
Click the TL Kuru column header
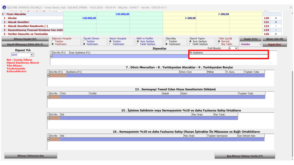[x=235, y=72]
